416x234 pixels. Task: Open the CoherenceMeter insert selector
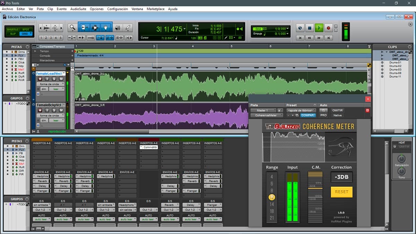tap(266, 115)
